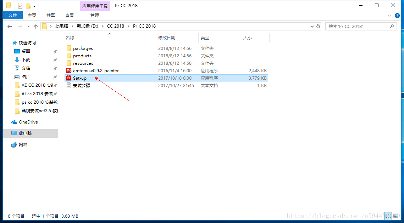The image size is (404, 223).
Task: Expand chevron after 此电脑 in address bar
Action: [72, 26]
